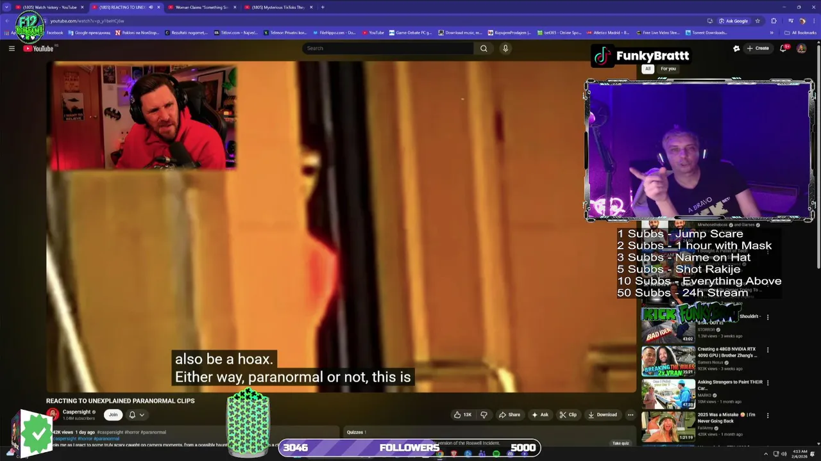Create a Clip from the video
Image resolution: width=821 pixels, height=461 pixels.
click(x=568, y=415)
